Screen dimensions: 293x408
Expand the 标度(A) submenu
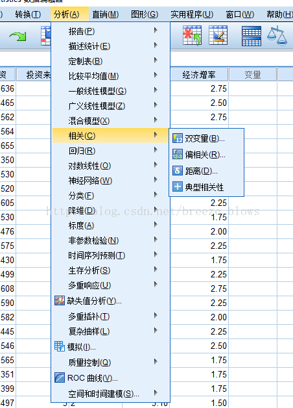point(111,225)
